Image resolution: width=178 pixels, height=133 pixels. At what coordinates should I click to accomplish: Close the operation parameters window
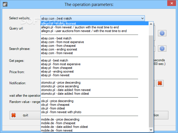coord(172,3)
